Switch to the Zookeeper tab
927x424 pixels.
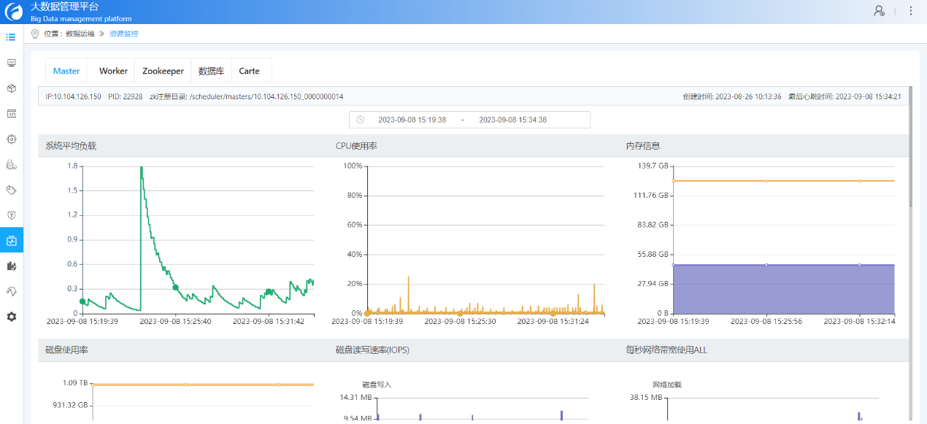click(x=163, y=71)
